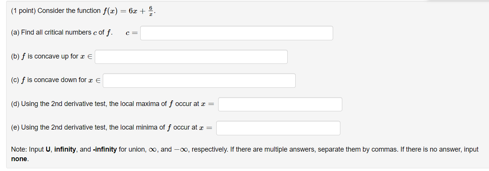The image size is (489, 171).
Task: Focus the concave up interval input box
Action: [191, 57]
